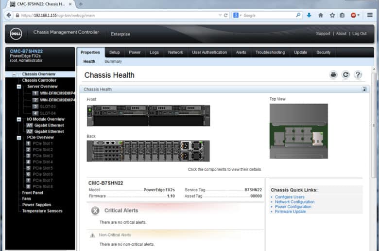The image size is (379, 251).
Task: Select SLOT-04 in server tree
Action: [x=48, y=113]
